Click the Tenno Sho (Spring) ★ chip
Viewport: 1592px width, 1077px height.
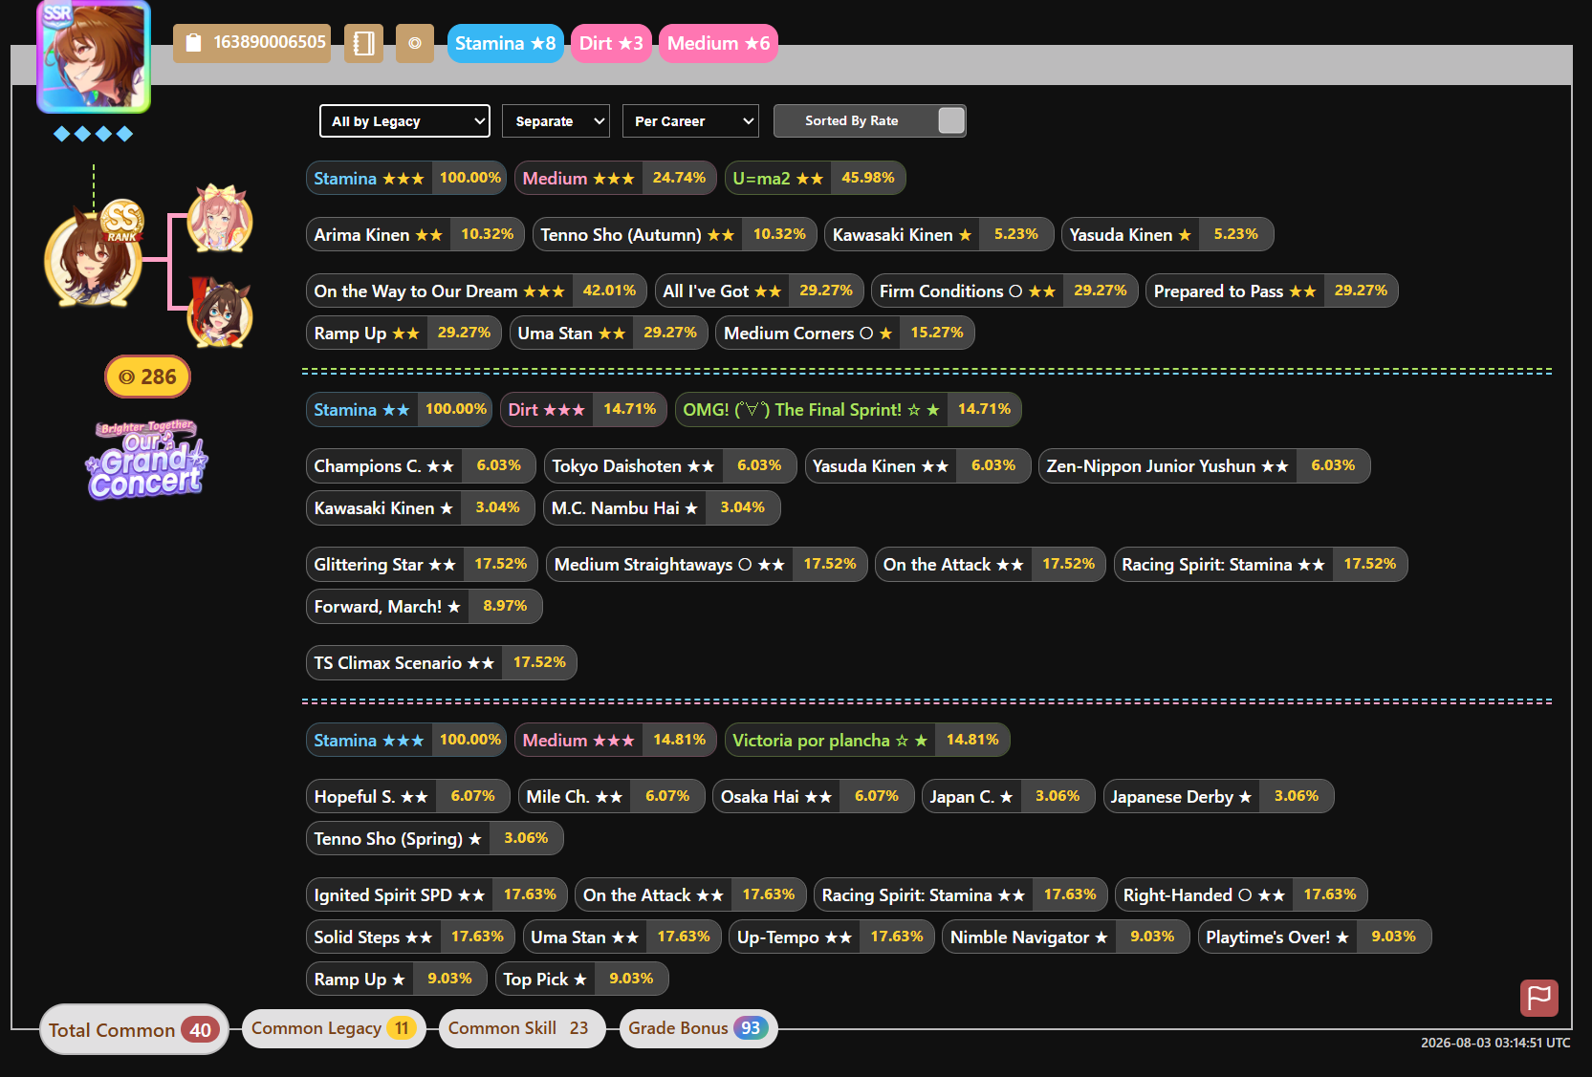tap(435, 838)
